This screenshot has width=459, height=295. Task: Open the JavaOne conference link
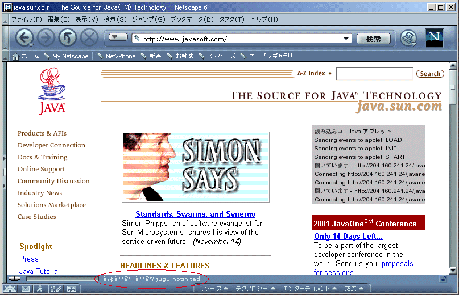coord(348,224)
